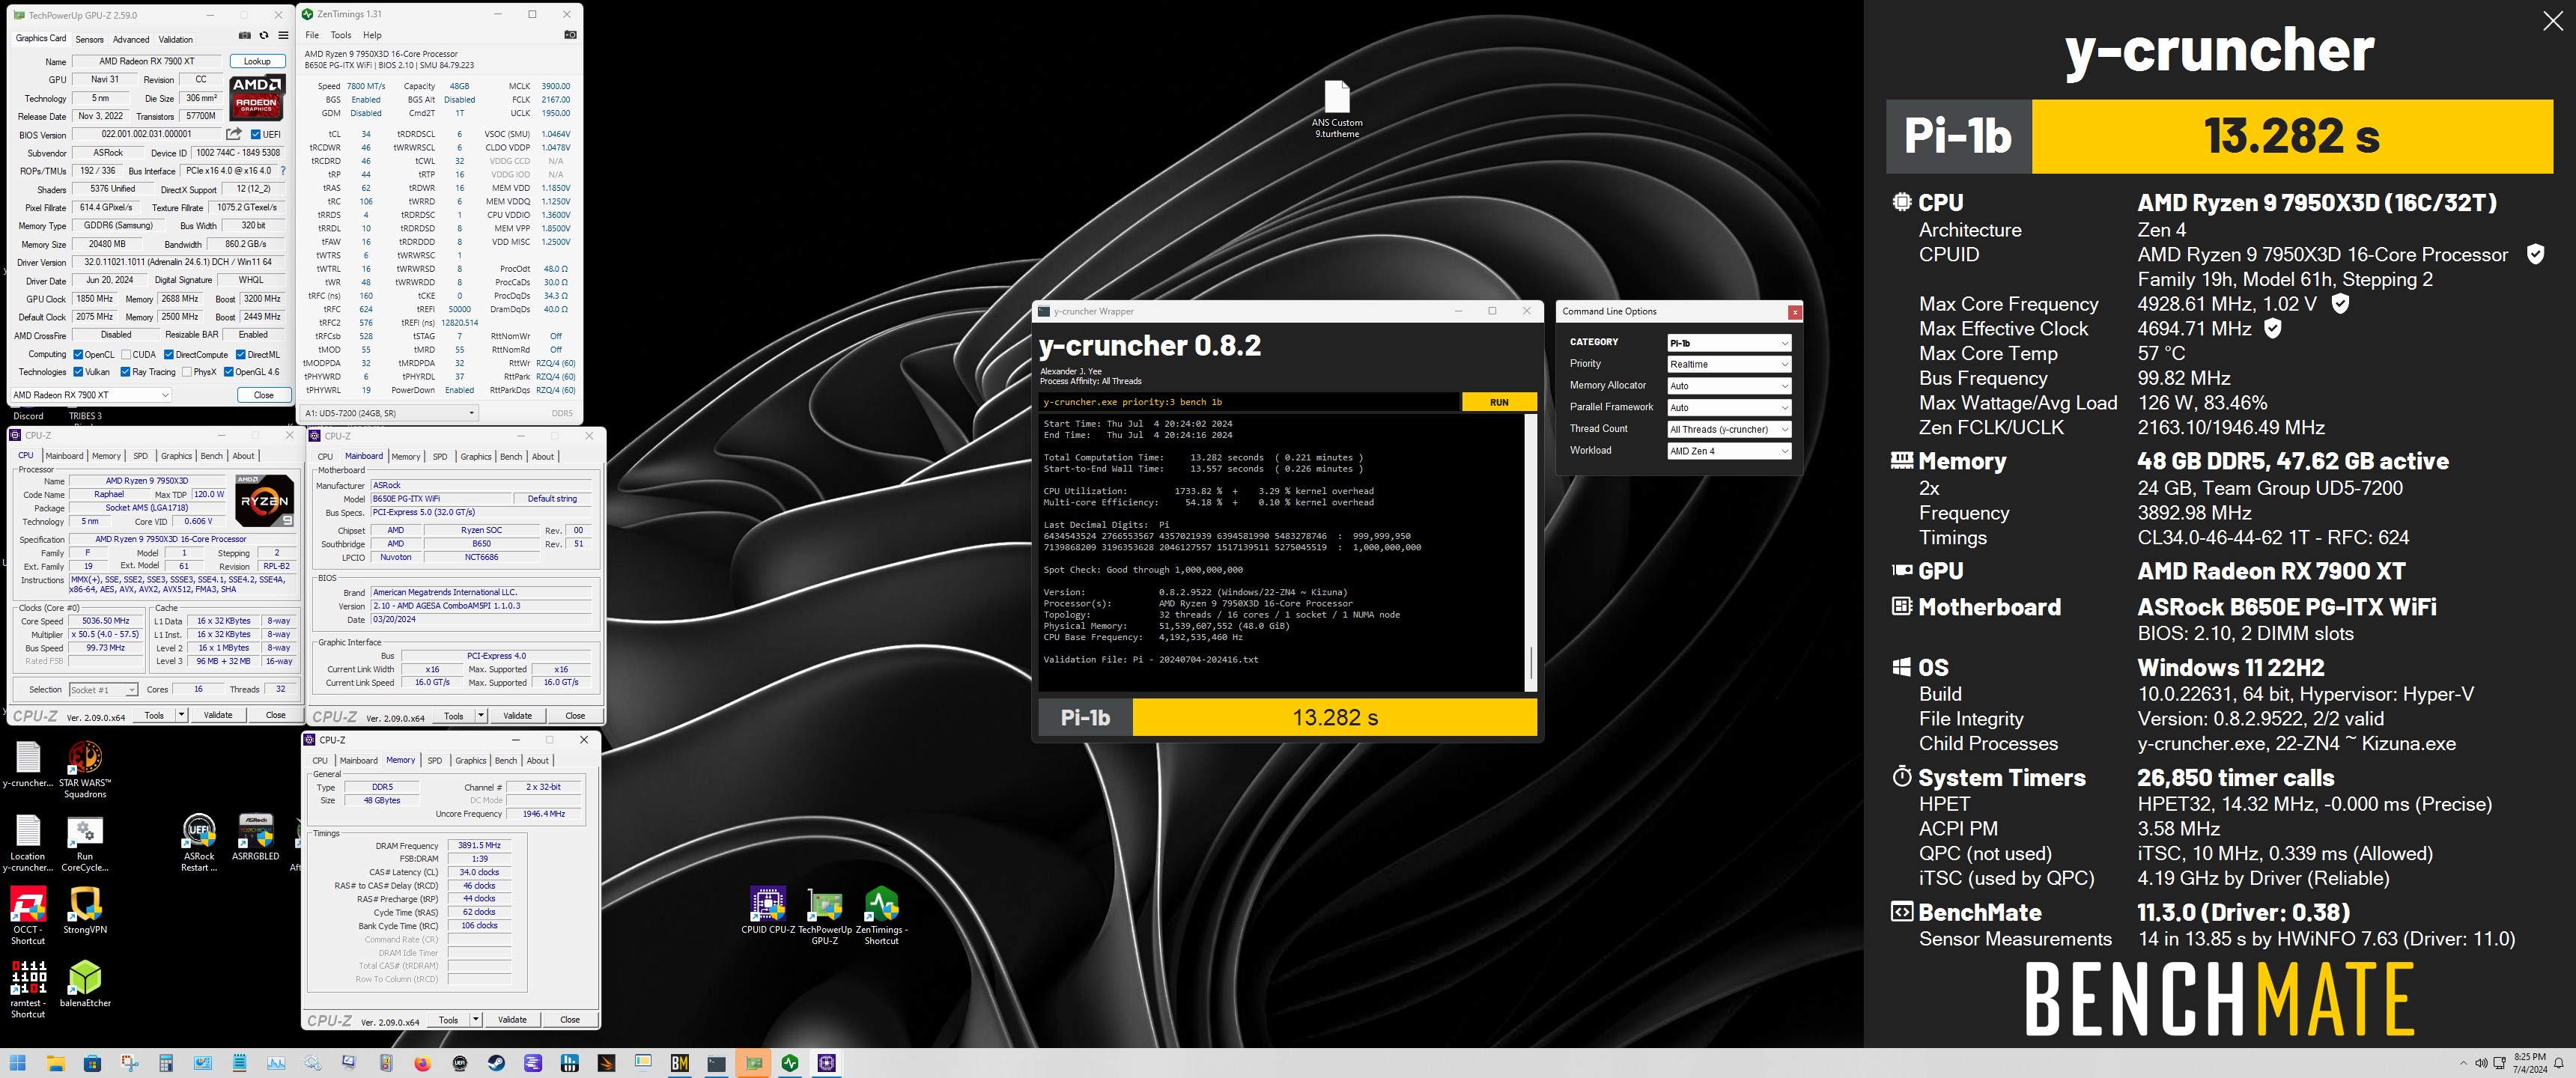Open the ZenTimings DIMM slot A1 dropdown
The height and width of the screenshot is (1078, 2576).
390,413
